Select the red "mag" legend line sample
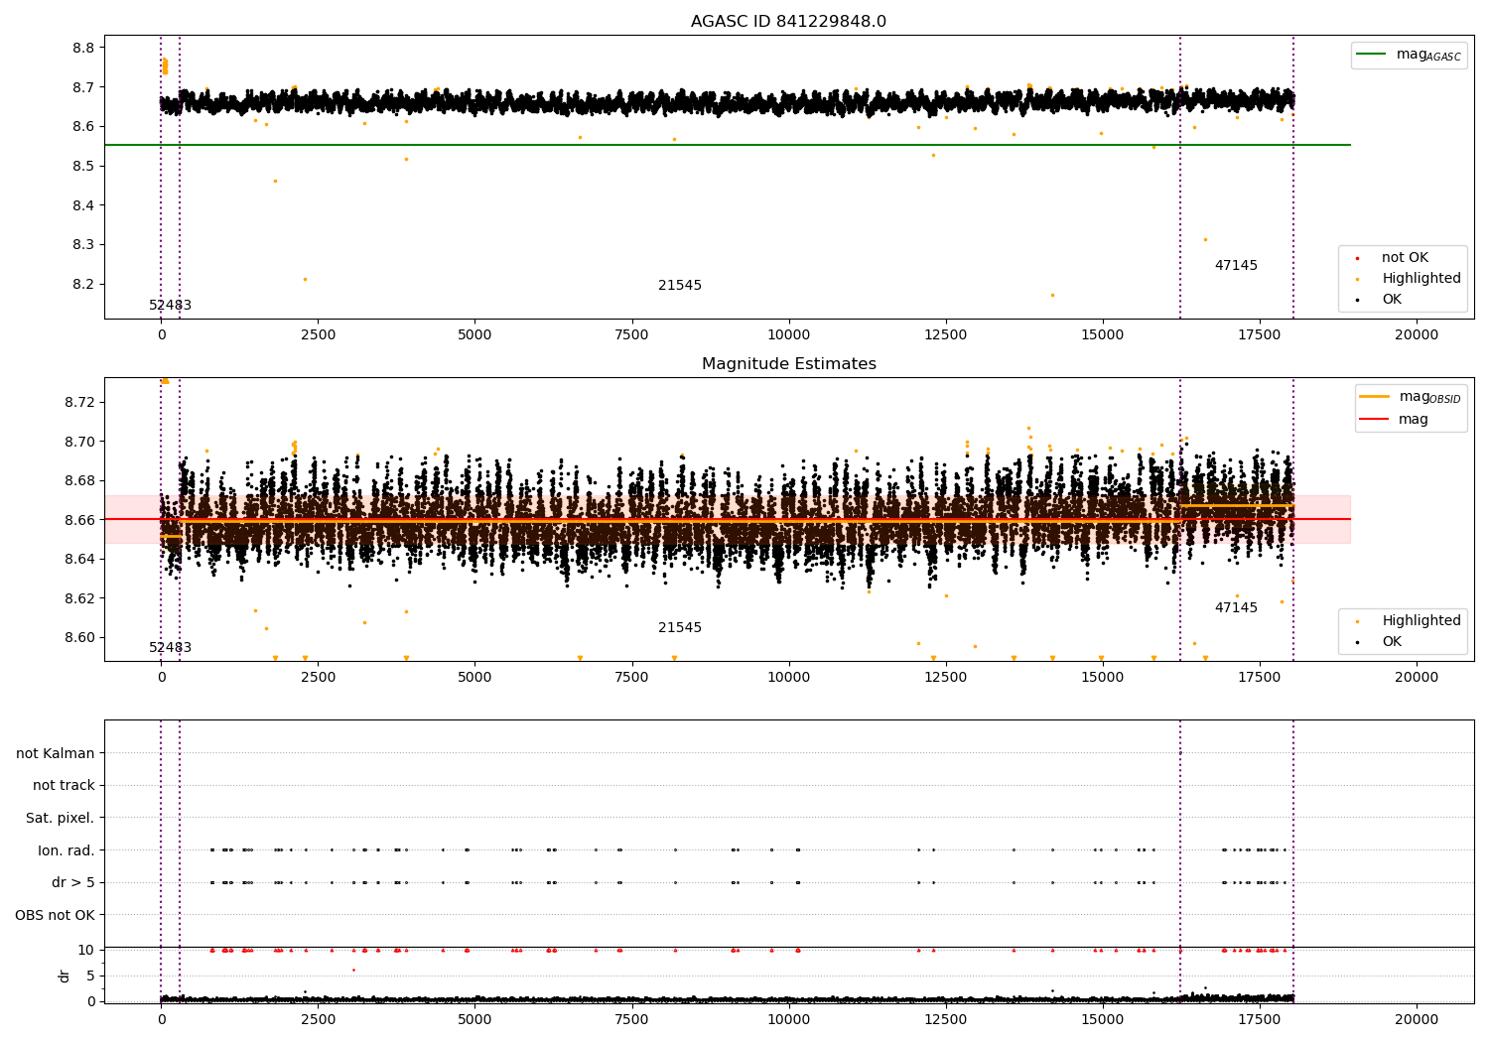 1375,419
